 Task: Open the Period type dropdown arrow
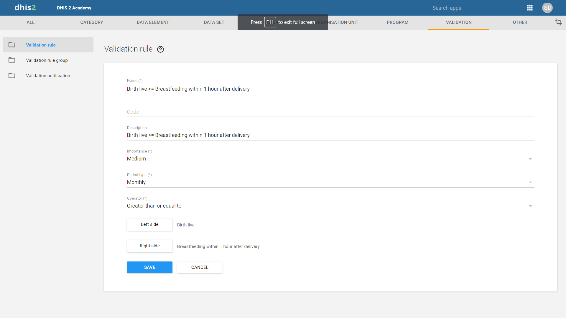(x=530, y=182)
